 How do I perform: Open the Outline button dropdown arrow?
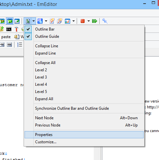[x=33, y=21]
